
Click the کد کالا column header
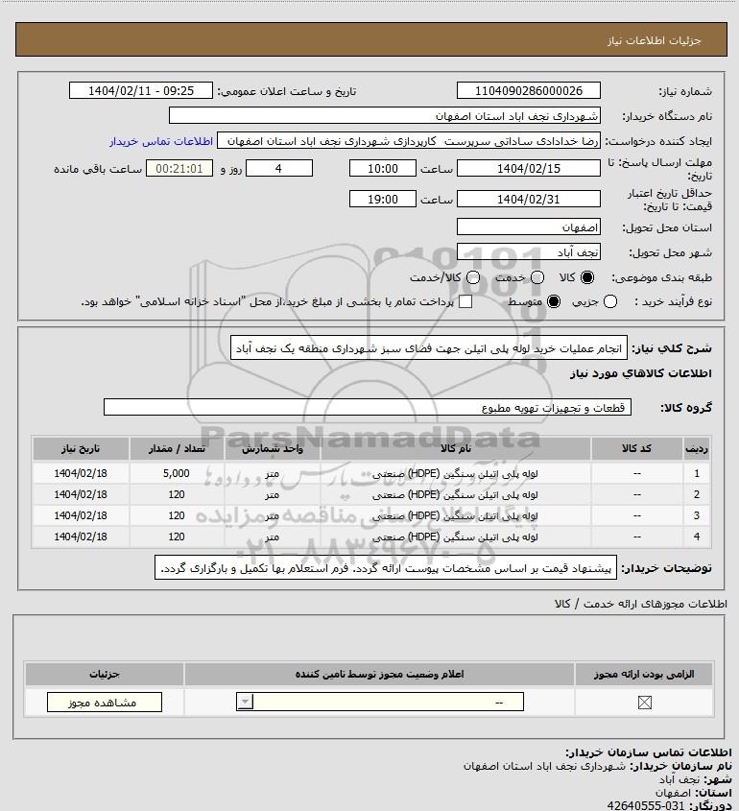point(636,448)
